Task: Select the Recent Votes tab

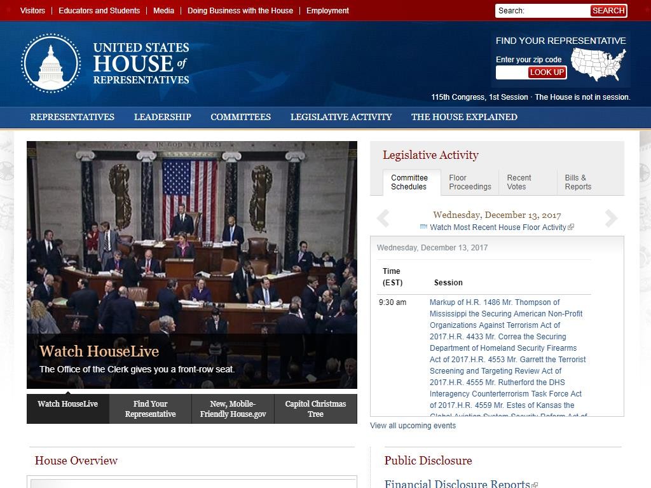Action: point(527,182)
